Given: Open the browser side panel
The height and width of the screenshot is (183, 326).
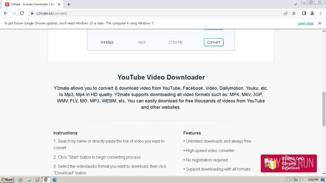Looking at the screenshot, I should pos(304,13).
